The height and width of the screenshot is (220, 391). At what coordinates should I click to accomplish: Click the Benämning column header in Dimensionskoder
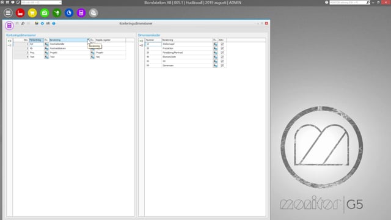pyautogui.click(x=187, y=40)
